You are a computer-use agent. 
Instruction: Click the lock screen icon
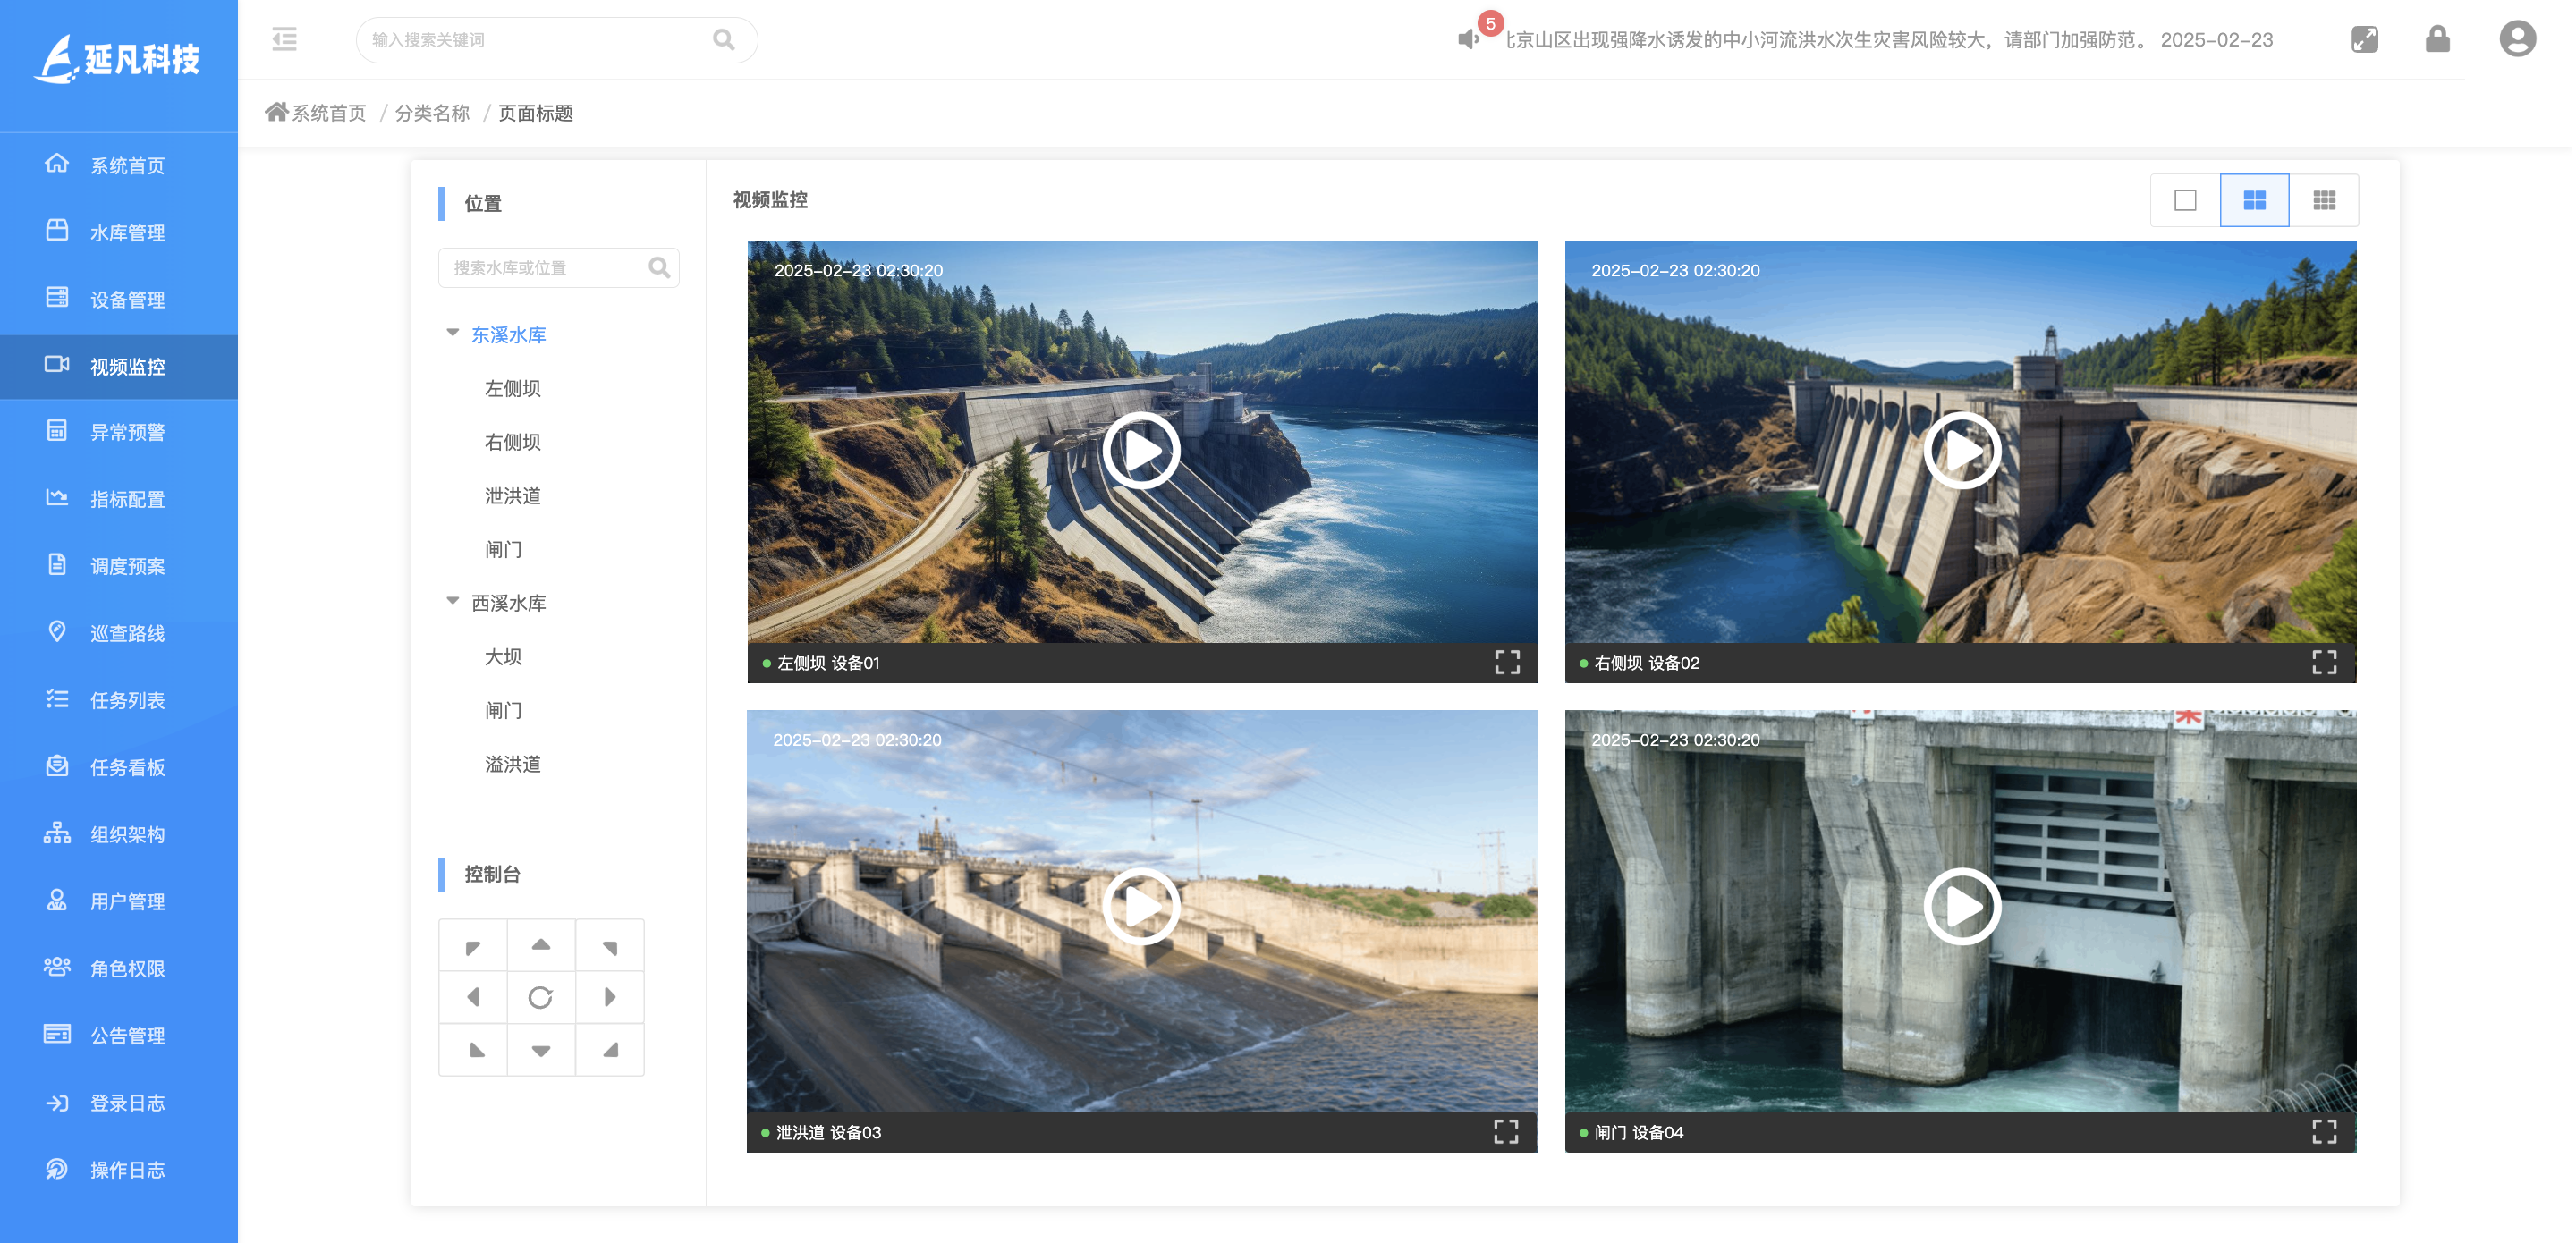2437,40
